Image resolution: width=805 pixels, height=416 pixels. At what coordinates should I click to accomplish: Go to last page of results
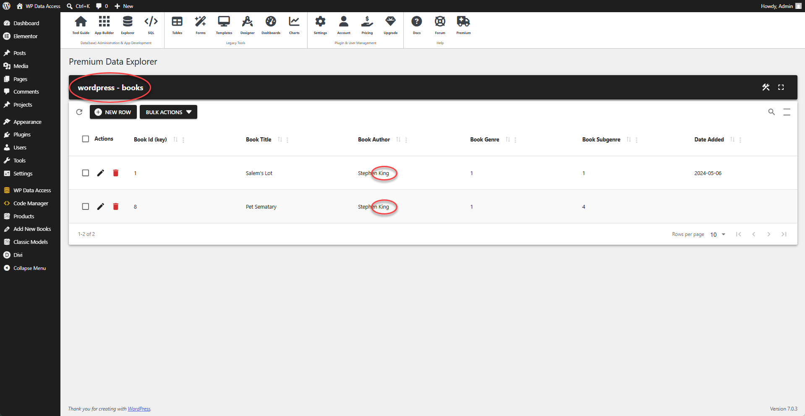point(784,234)
